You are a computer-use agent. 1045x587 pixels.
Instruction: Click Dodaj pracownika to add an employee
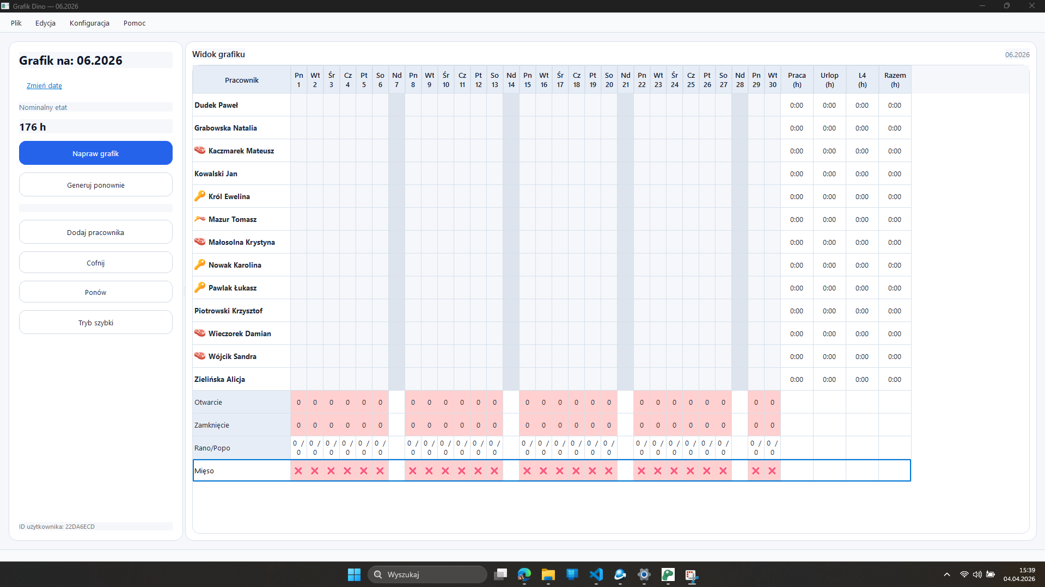[x=96, y=232]
